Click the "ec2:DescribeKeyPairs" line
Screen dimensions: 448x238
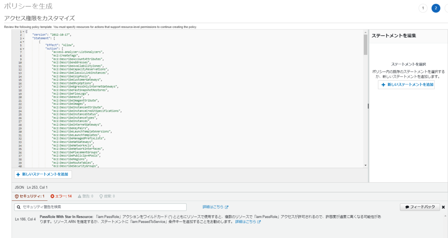click(70, 128)
